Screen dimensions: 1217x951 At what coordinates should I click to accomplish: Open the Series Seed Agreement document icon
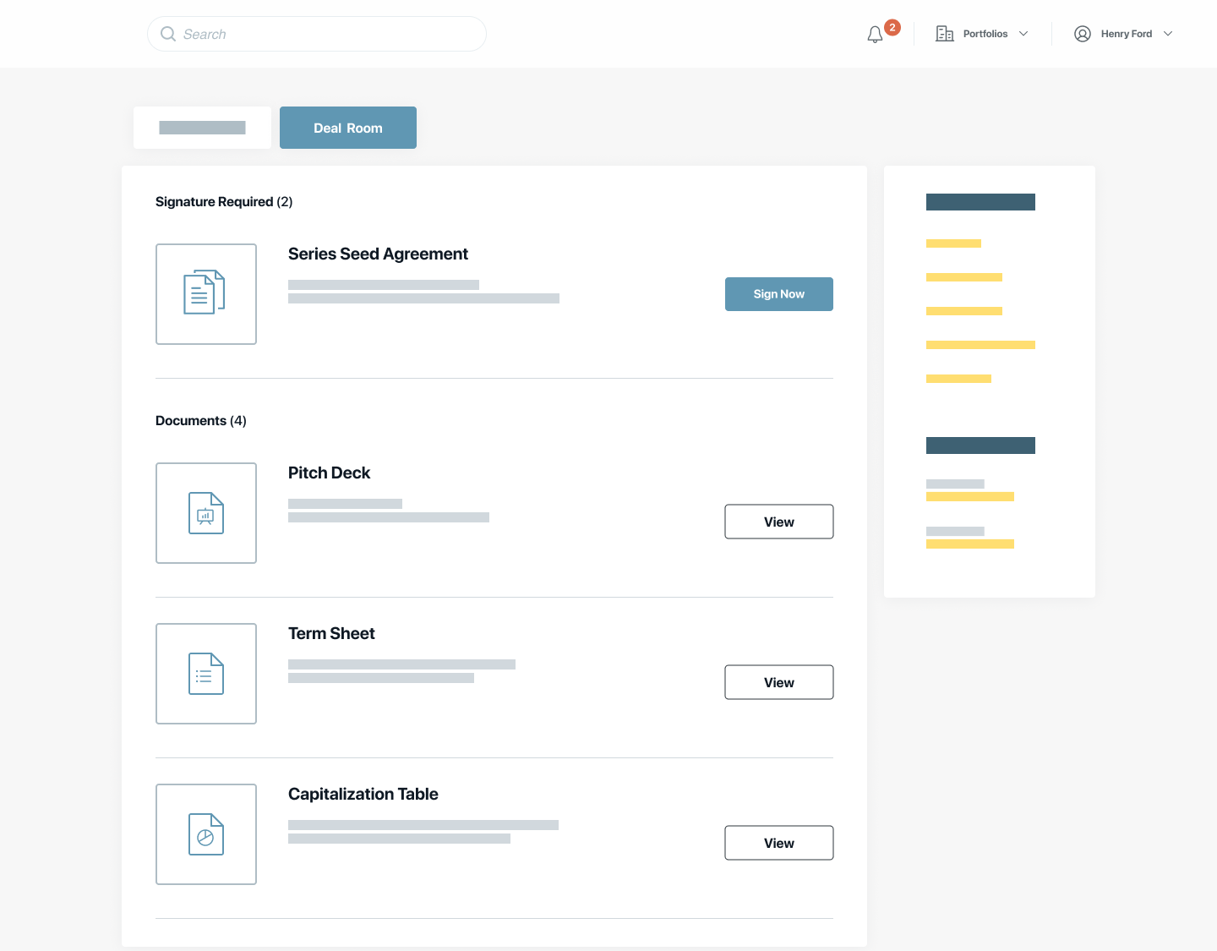pos(205,293)
